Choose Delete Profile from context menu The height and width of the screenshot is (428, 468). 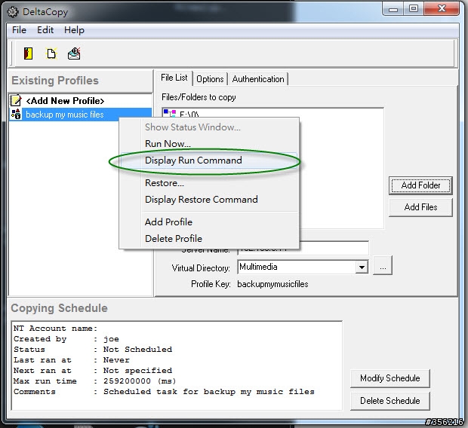209,239
